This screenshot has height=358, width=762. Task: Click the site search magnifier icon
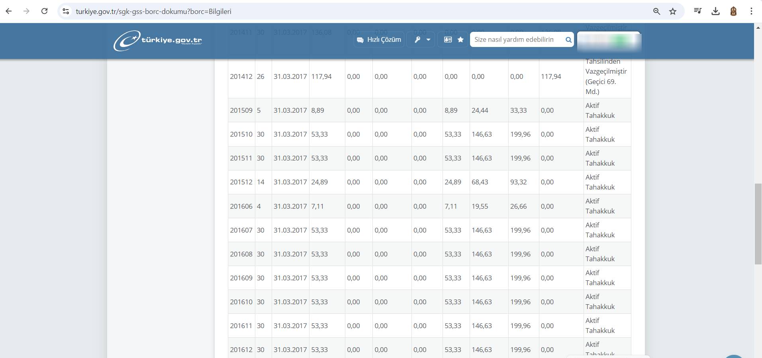point(568,40)
